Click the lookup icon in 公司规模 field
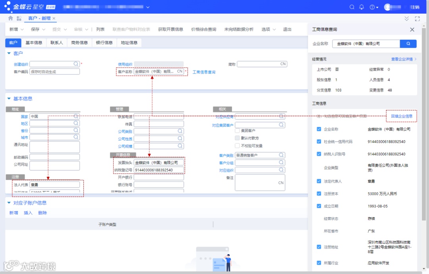 (180, 146)
